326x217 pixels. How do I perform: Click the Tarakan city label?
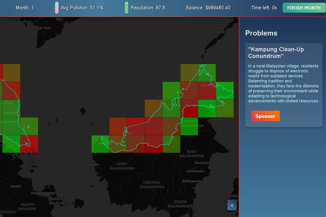pyautogui.click(x=217, y=120)
